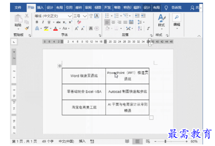The image size is (215, 146).
Task: Open the font name dropdown 等线
Action: point(69,16)
